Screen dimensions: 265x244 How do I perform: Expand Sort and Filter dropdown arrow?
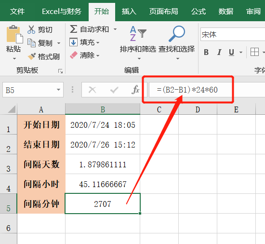pyautogui.click(x=139, y=58)
